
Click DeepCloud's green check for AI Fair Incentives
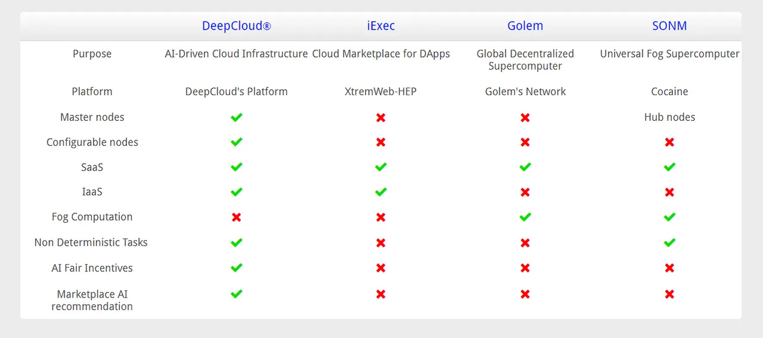click(237, 268)
